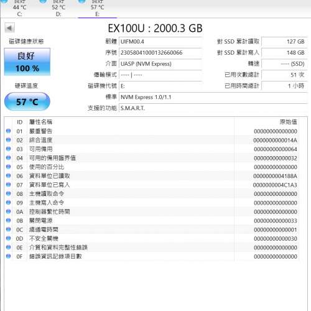Click status dot of attribute 03
311x311 pixels.
(9, 149)
